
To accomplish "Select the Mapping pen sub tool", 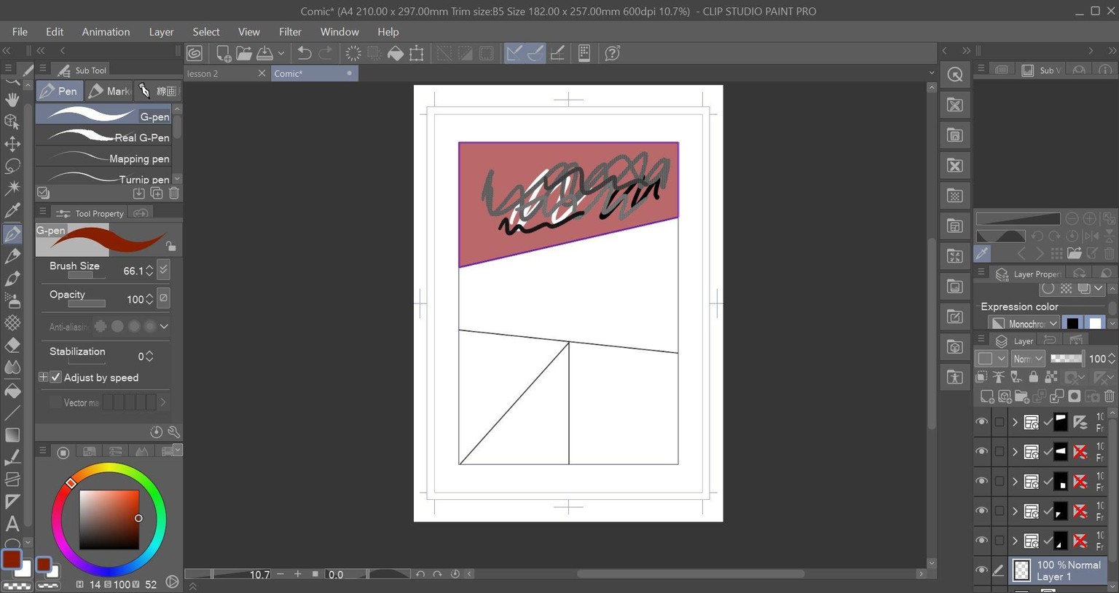I will 104,158.
